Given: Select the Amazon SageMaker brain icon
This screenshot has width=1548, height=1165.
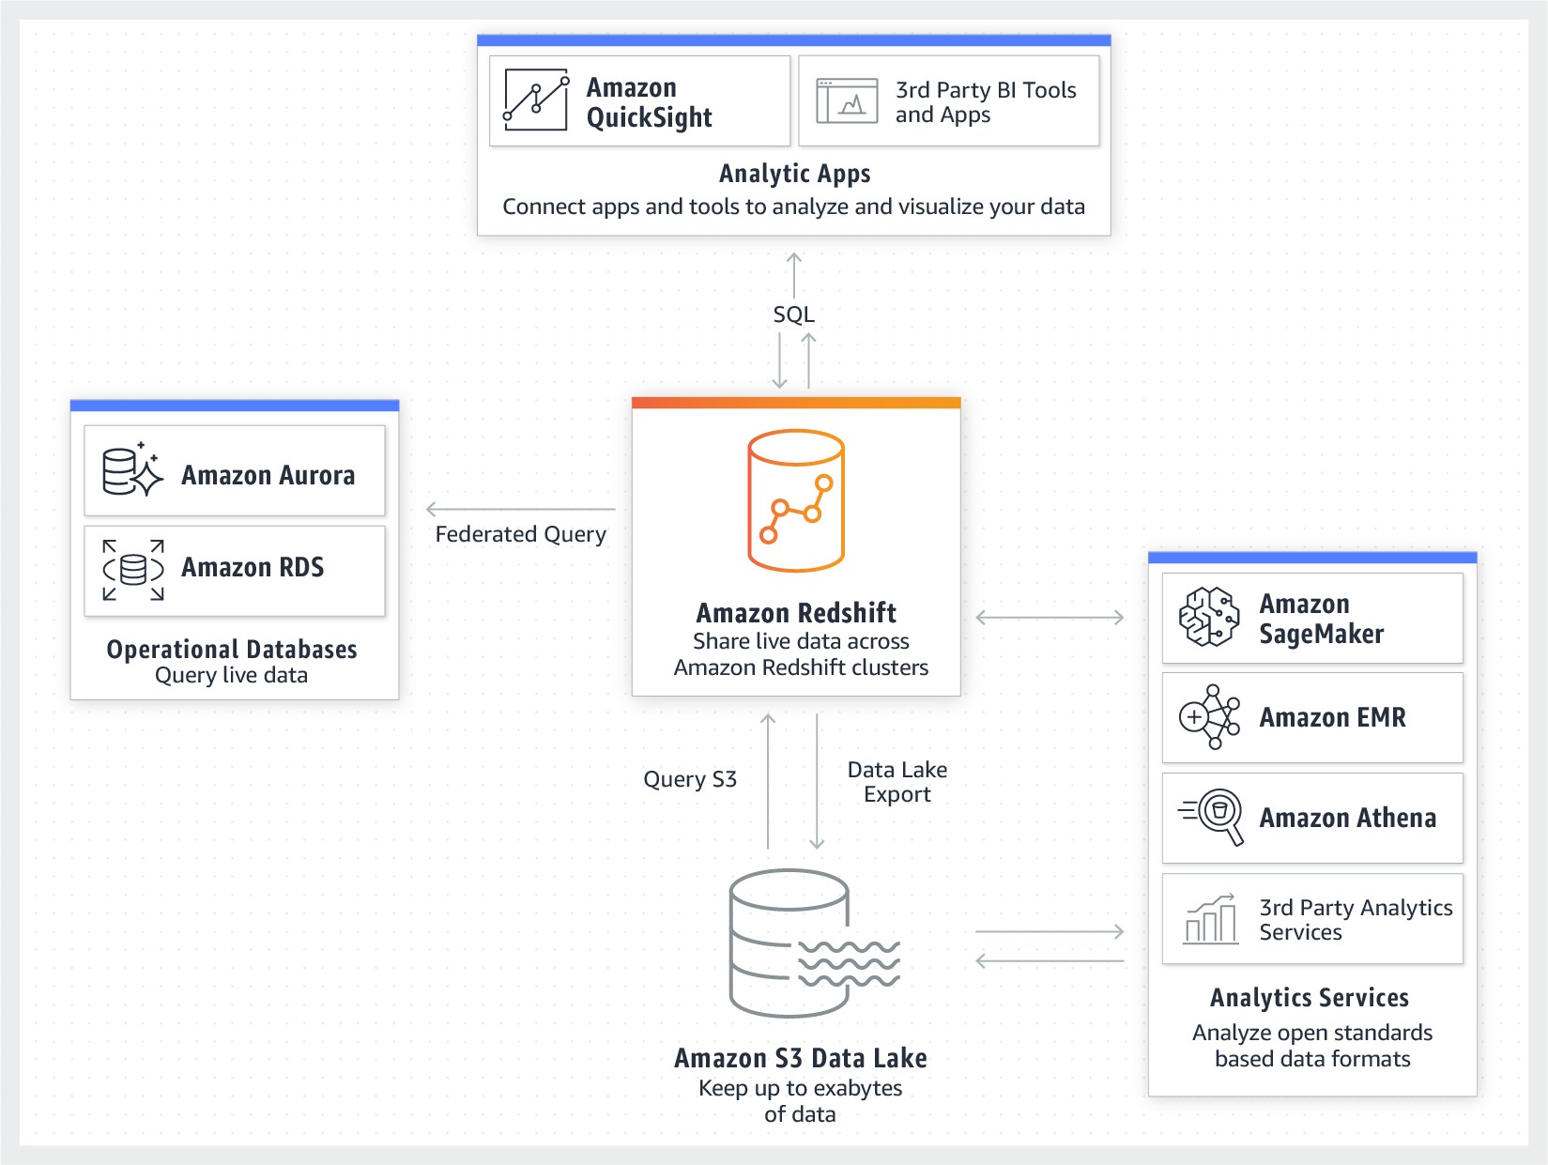Looking at the screenshot, I should point(1209,617).
